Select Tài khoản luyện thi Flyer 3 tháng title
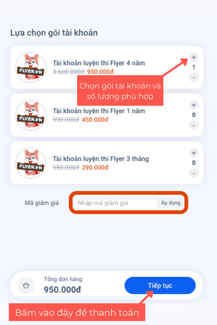This screenshot has height=325, width=217. pos(101,159)
